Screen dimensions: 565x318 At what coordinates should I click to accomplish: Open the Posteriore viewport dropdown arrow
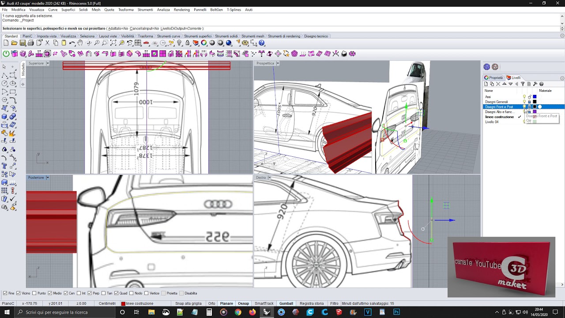pos(47,178)
